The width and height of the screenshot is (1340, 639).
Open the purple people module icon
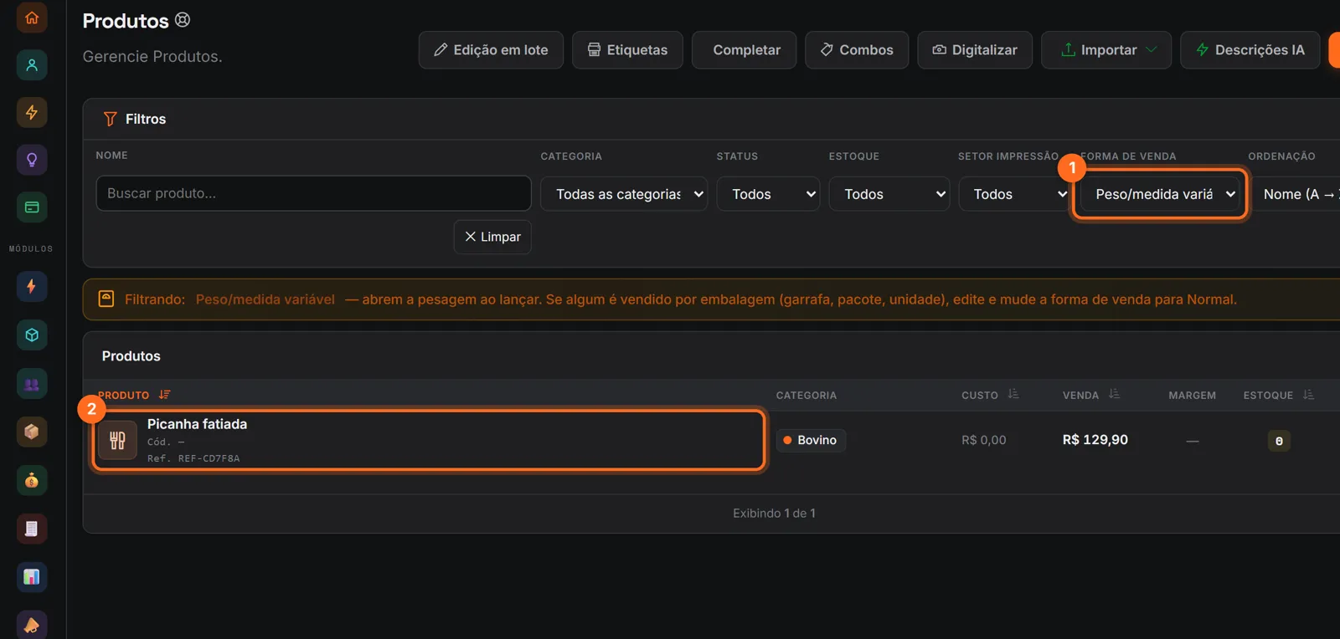[32, 383]
